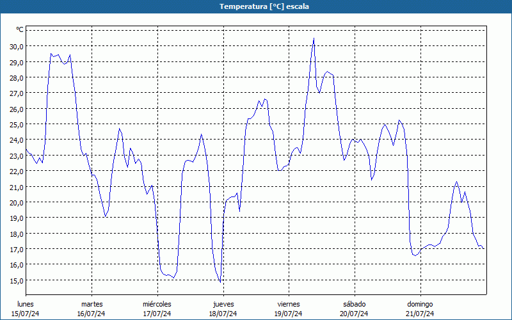Select the 'lunes' day label

pos(26,304)
